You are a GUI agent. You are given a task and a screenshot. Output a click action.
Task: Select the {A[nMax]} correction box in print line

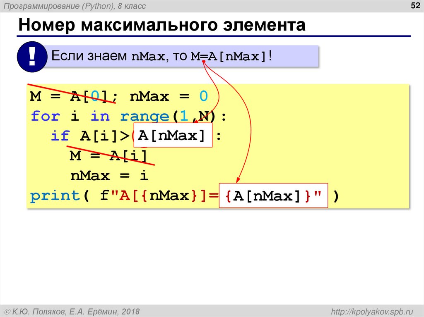tap(273, 195)
